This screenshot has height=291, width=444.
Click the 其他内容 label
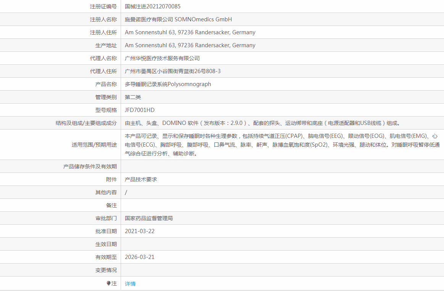pyautogui.click(x=106, y=192)
